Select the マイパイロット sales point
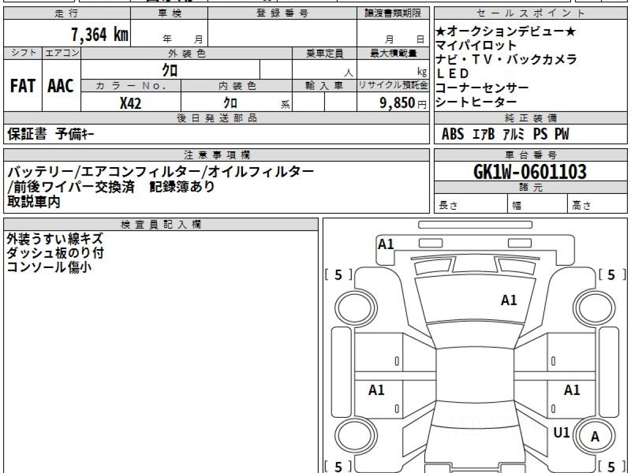Viewport: 631px width, 473px height. point(477,46)
